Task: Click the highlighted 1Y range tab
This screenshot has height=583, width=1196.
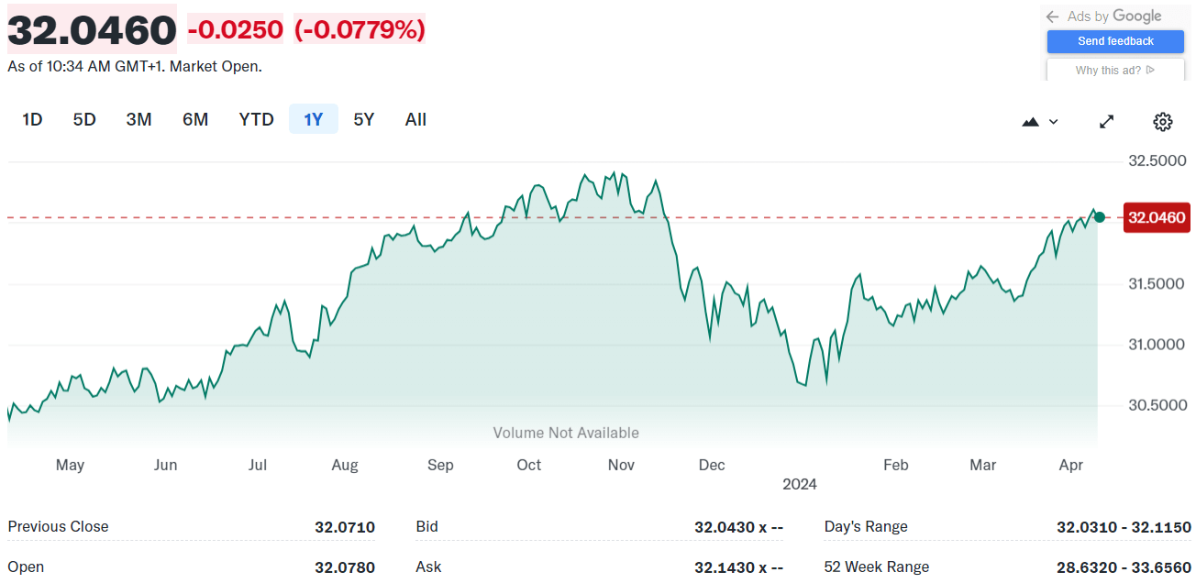Action: (x=314, y=119)
